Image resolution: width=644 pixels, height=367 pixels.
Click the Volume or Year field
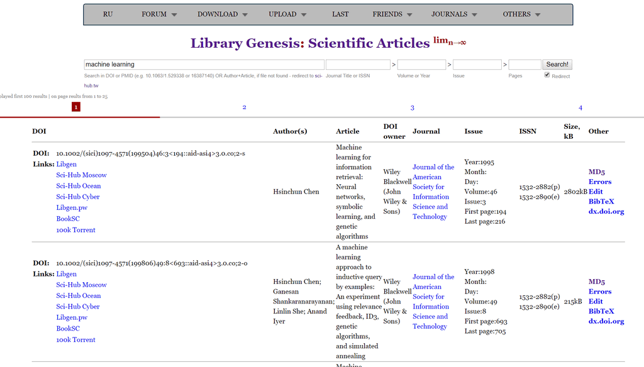[421, 65]
